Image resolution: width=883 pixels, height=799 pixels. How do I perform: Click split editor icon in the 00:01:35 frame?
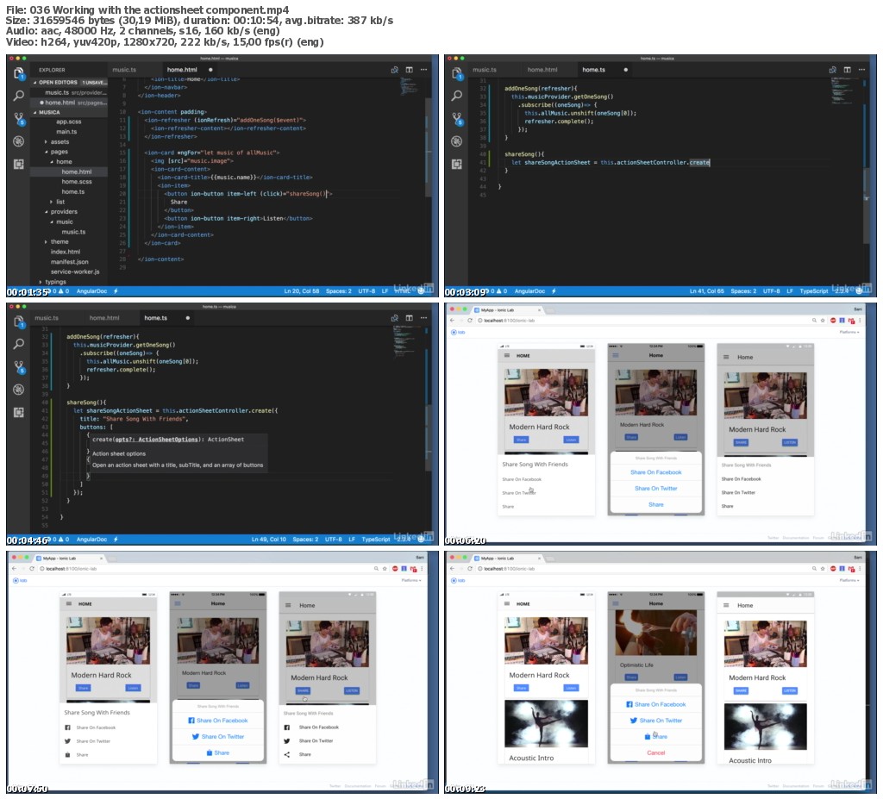pos(410,70)
